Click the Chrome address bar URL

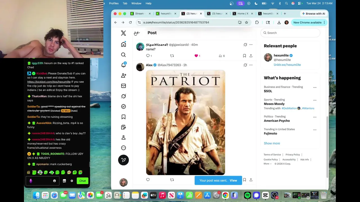pos(176,22)
